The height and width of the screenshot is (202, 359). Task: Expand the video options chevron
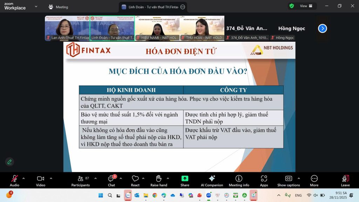[x=51, y=178]
